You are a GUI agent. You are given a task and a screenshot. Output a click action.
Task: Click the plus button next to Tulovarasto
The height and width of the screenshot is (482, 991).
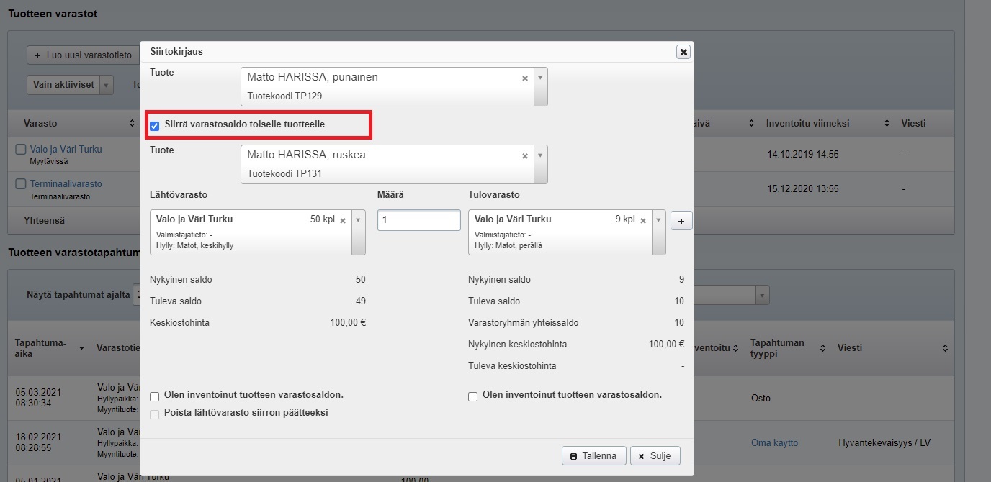click(x=681, y=221)
